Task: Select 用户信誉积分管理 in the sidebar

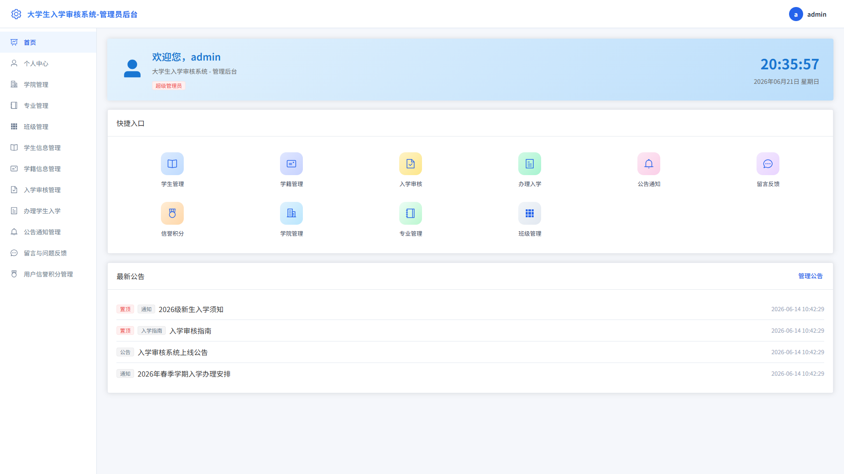Action: (48, 274)
